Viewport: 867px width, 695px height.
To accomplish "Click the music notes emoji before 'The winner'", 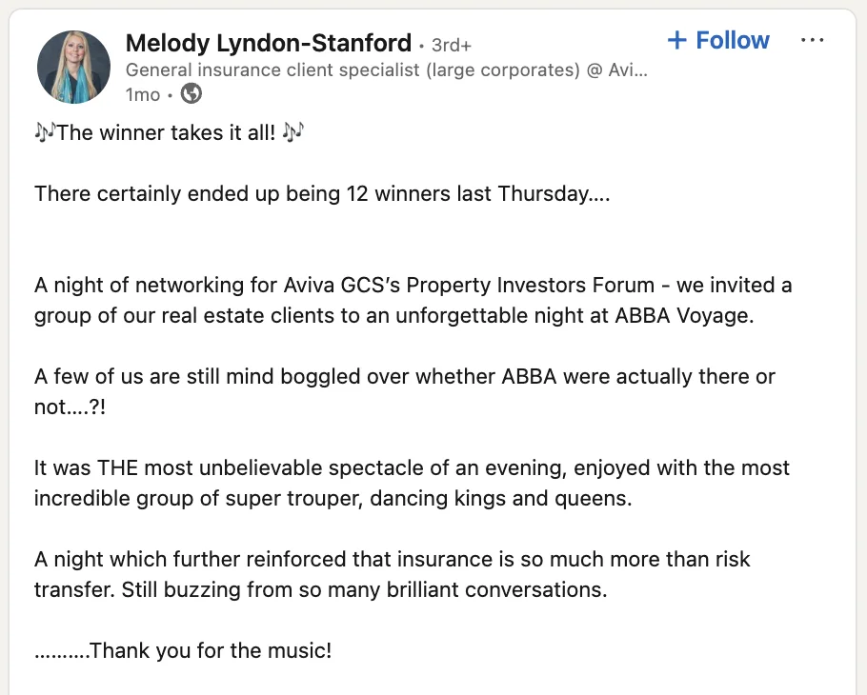I will coord(45,132).
